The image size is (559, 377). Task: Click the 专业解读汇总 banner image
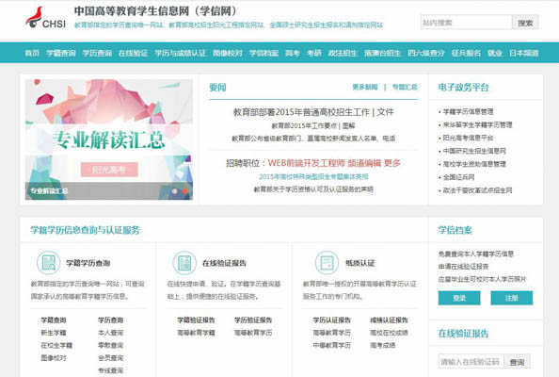pyautogui.click(x=109, y=139)
